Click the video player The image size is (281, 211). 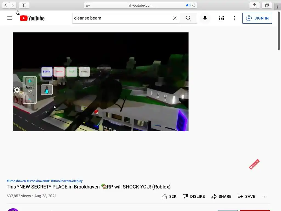(x=101, y=82)
